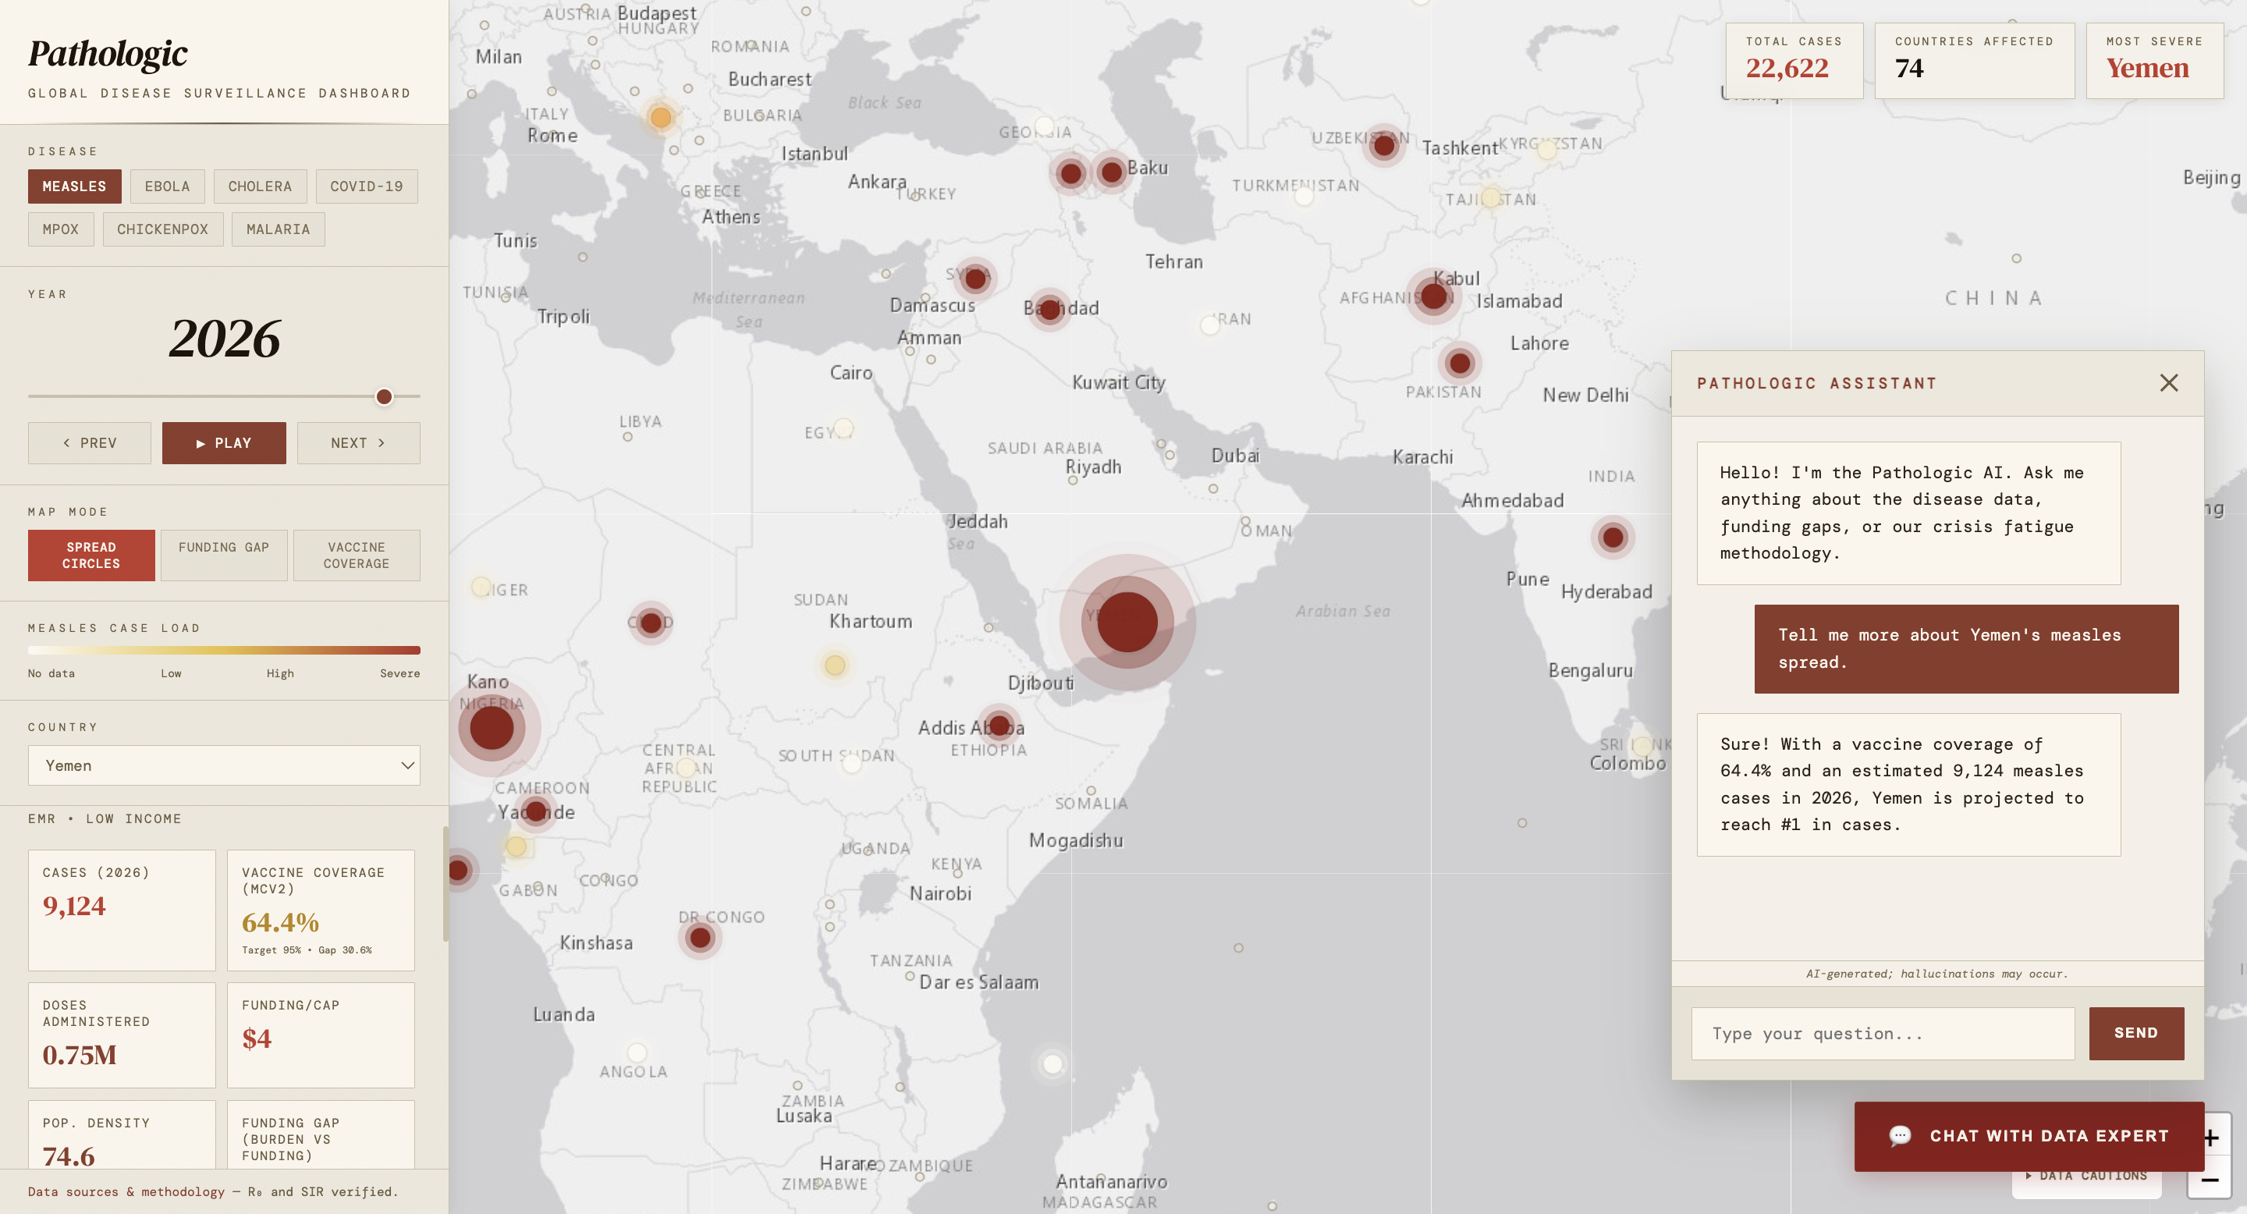Close the Pathologic Assistant chat panel
2247x1214 pixels.
(x=2168, y=383)
